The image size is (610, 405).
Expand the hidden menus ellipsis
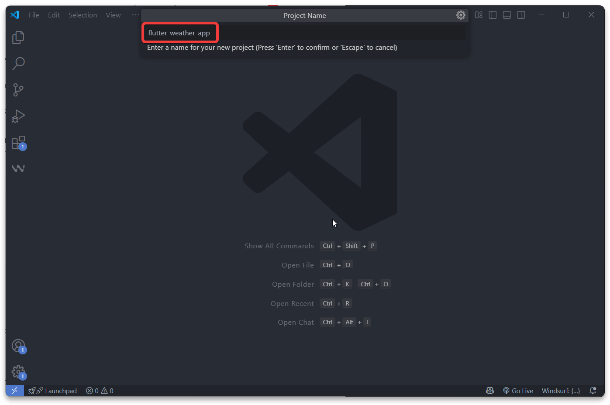[x=135, y=15]
